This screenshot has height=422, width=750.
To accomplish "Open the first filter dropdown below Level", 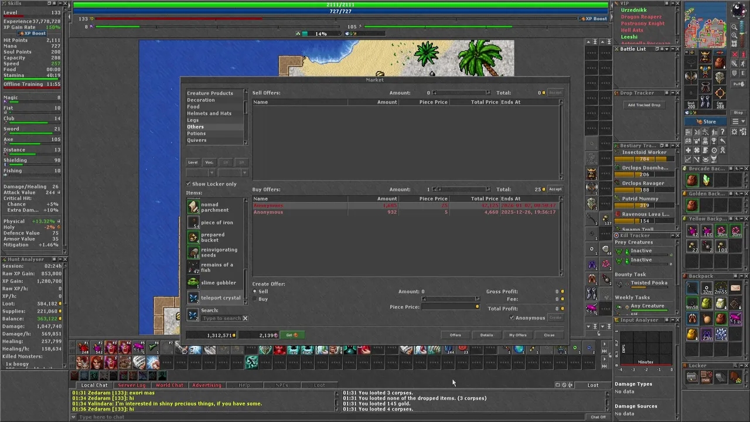I will tap(200, 173).
